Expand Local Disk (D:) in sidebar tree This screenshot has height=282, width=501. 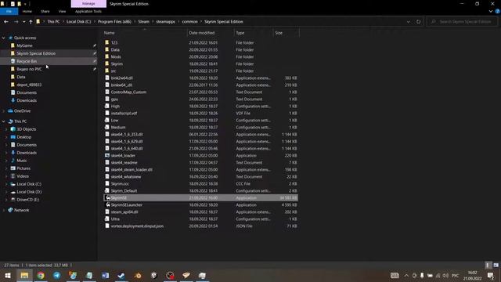(x=6, y=192)
